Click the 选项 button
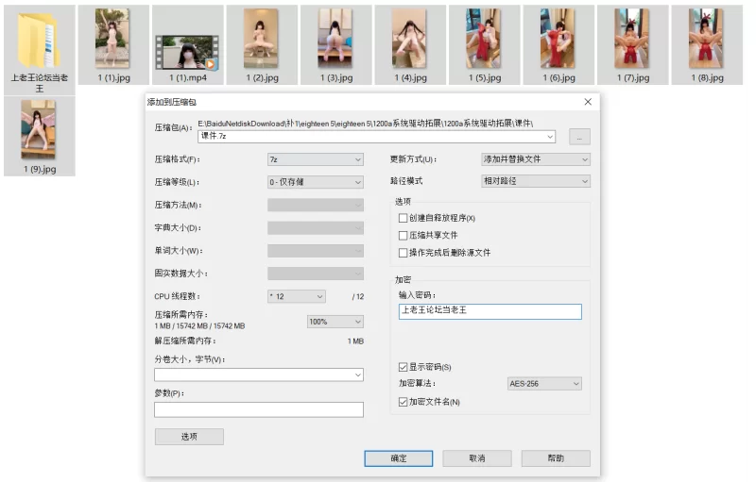This screenshot has height=482, width=756. [189, 437]
